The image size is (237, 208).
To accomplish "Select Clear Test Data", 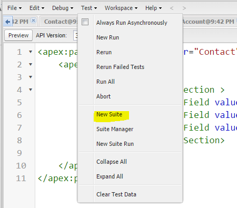I will pyautogui.click(x=130, y=194).
